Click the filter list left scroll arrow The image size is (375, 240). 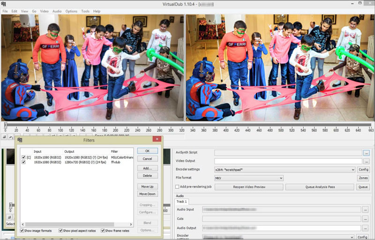(22, 224)
